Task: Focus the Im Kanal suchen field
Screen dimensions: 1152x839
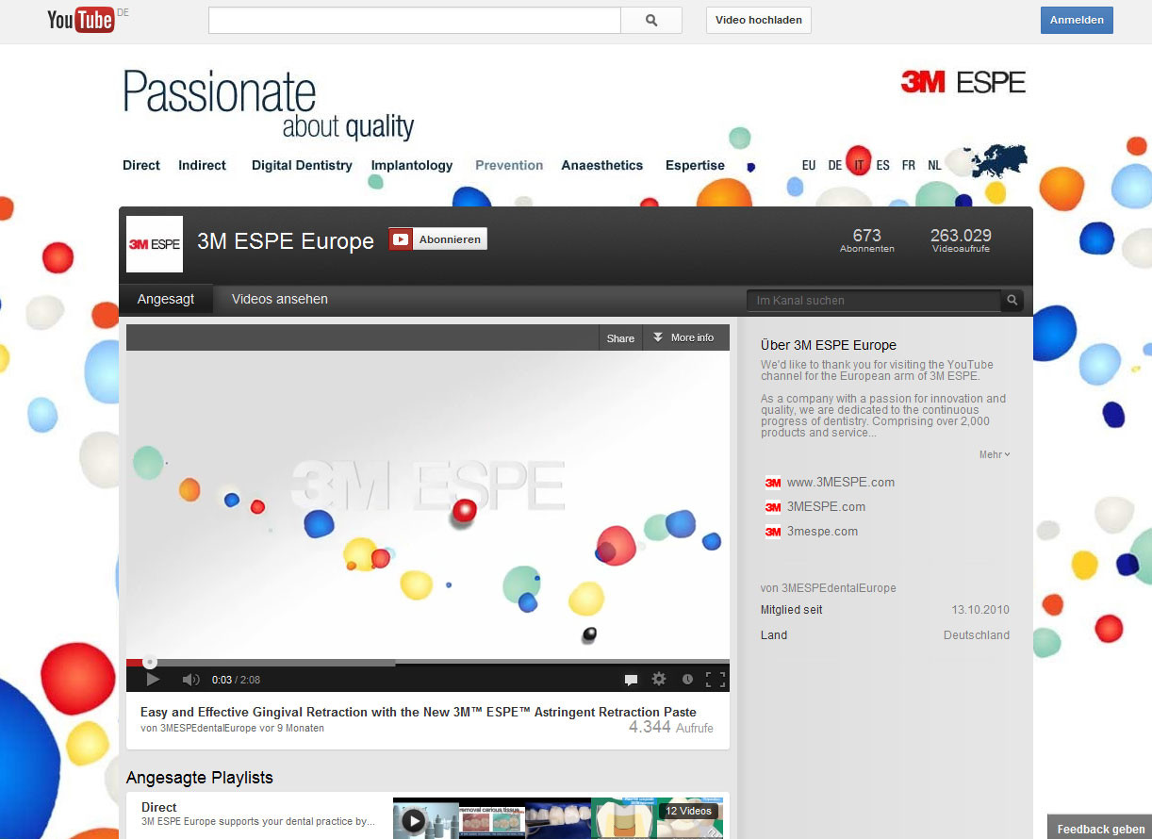Action: (x=874, y=301)
